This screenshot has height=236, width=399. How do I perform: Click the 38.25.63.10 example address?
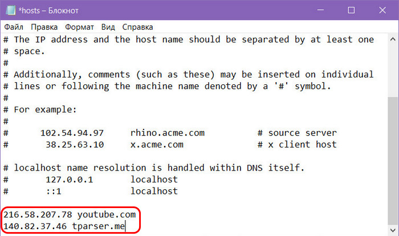tap(75, 145)
